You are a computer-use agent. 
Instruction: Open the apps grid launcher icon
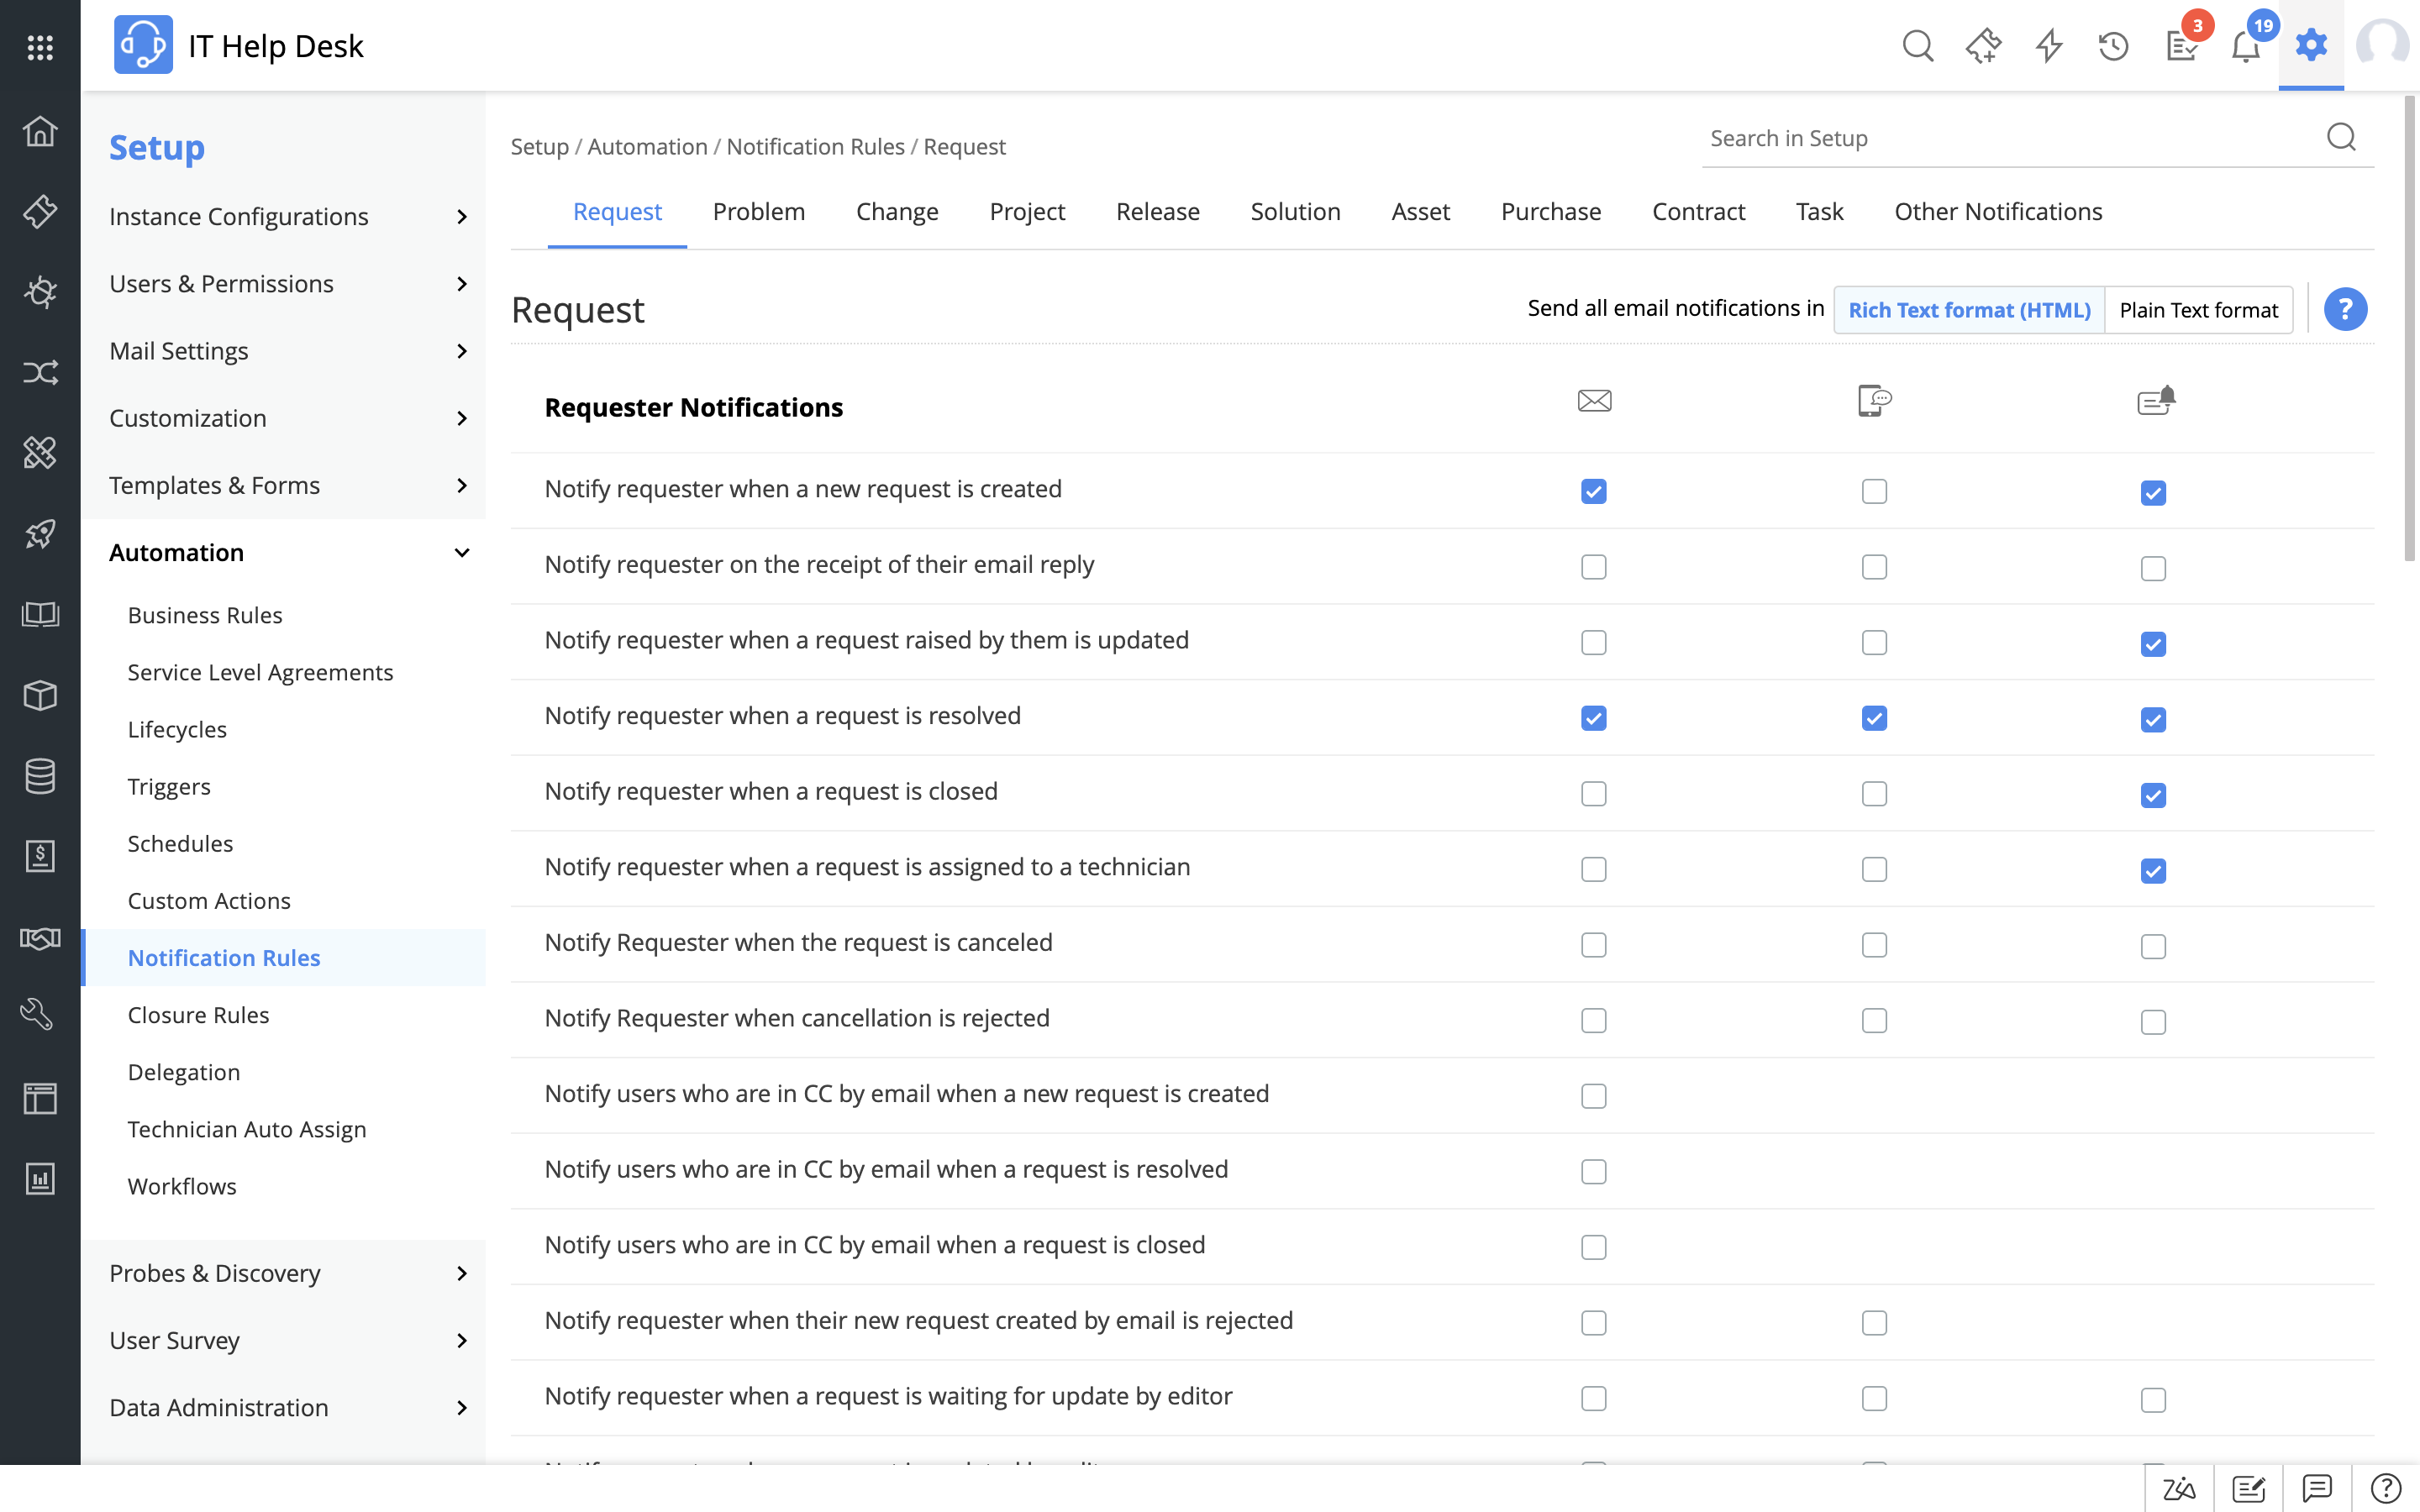(x=40, y=47)
